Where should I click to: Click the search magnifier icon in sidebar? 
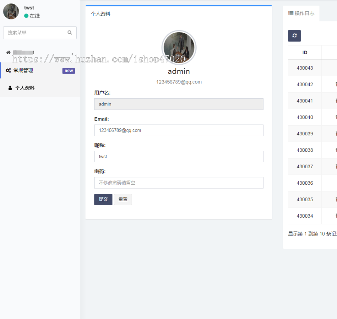[x=70, y=33]
